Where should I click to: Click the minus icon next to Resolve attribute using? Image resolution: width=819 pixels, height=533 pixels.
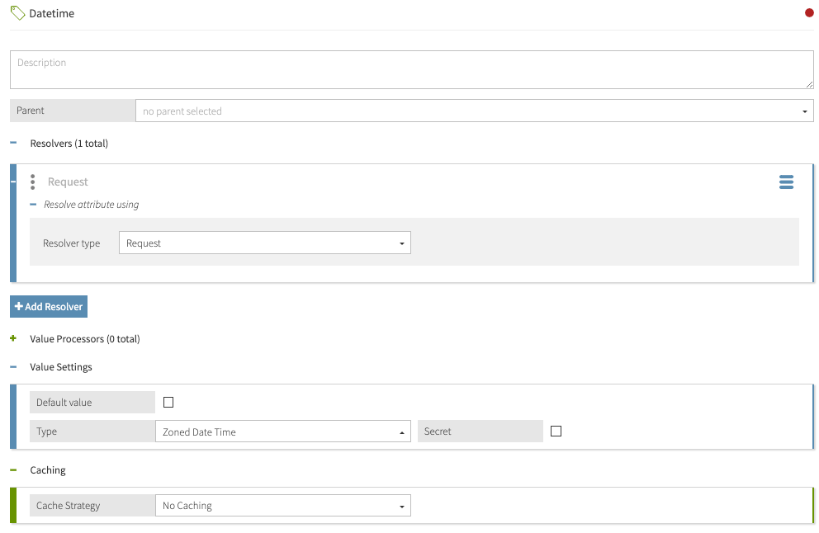click(32, 204)
